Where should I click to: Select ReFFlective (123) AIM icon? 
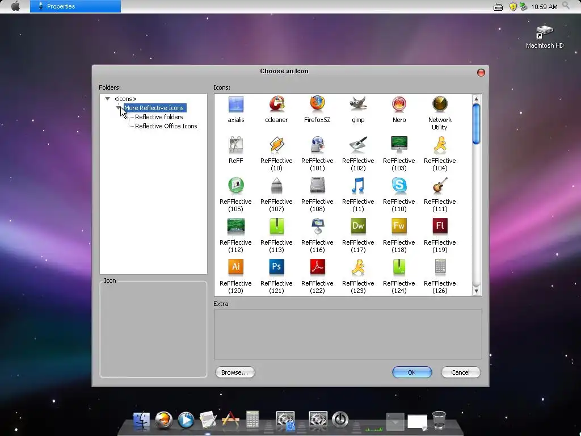[x=358, y=267]
